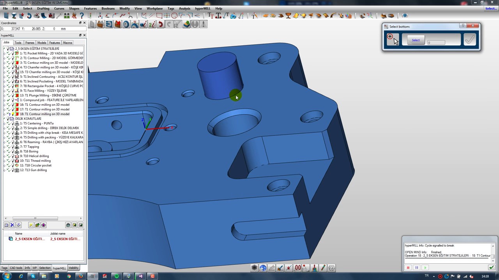Click the wireframe sphere icon in bottom toolbar

pyautogui.click(x=332, y=268)
